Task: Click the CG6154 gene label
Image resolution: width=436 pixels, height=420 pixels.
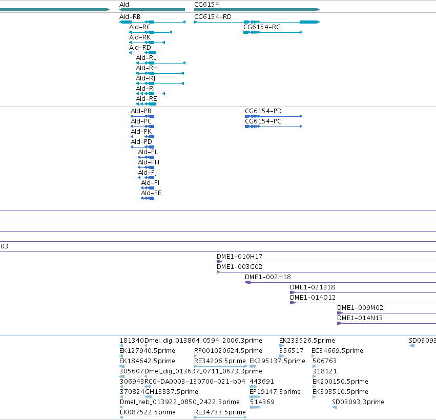Action: [x=206, y=5]
